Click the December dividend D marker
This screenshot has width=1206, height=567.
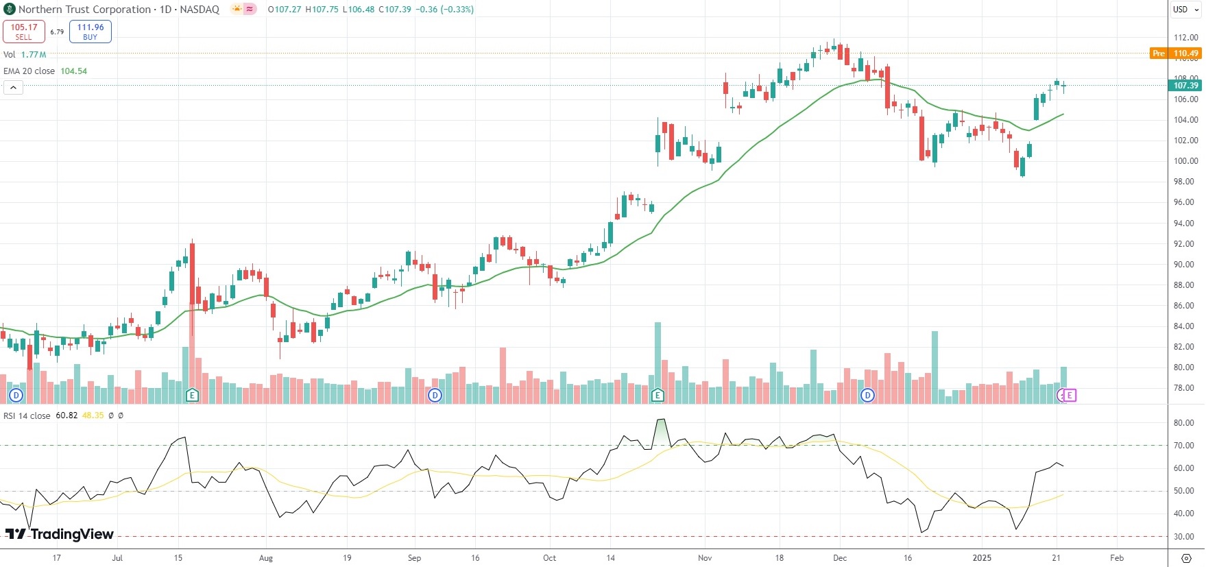pyautogui.click(x=868, y=395)
